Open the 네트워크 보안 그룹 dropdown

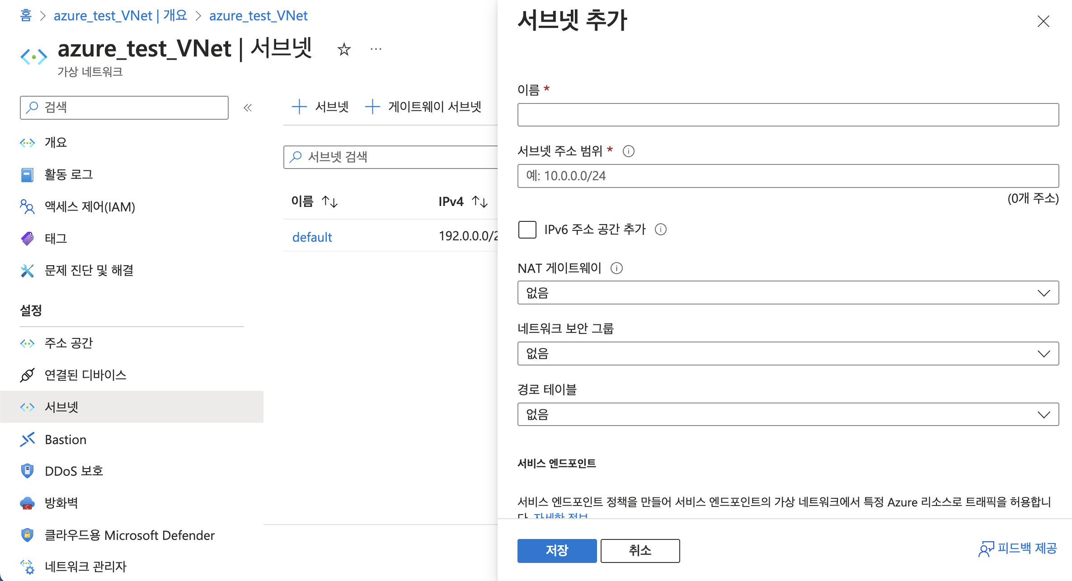788,354
